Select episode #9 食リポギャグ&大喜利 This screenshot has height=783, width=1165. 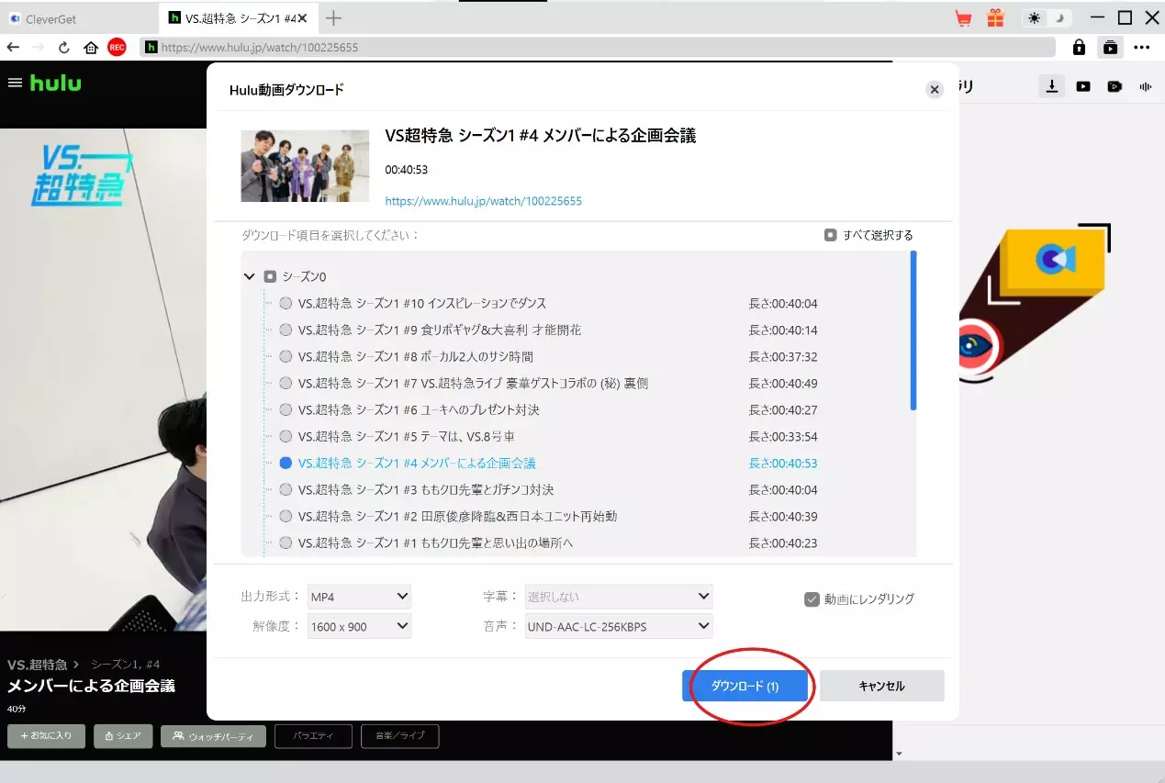(286, 330)
